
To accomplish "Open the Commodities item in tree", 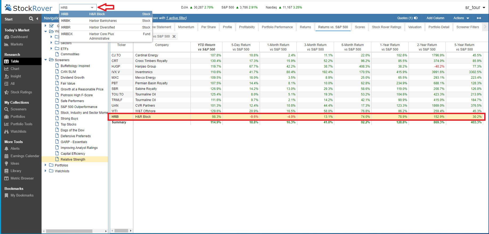I will click(70, 54).
